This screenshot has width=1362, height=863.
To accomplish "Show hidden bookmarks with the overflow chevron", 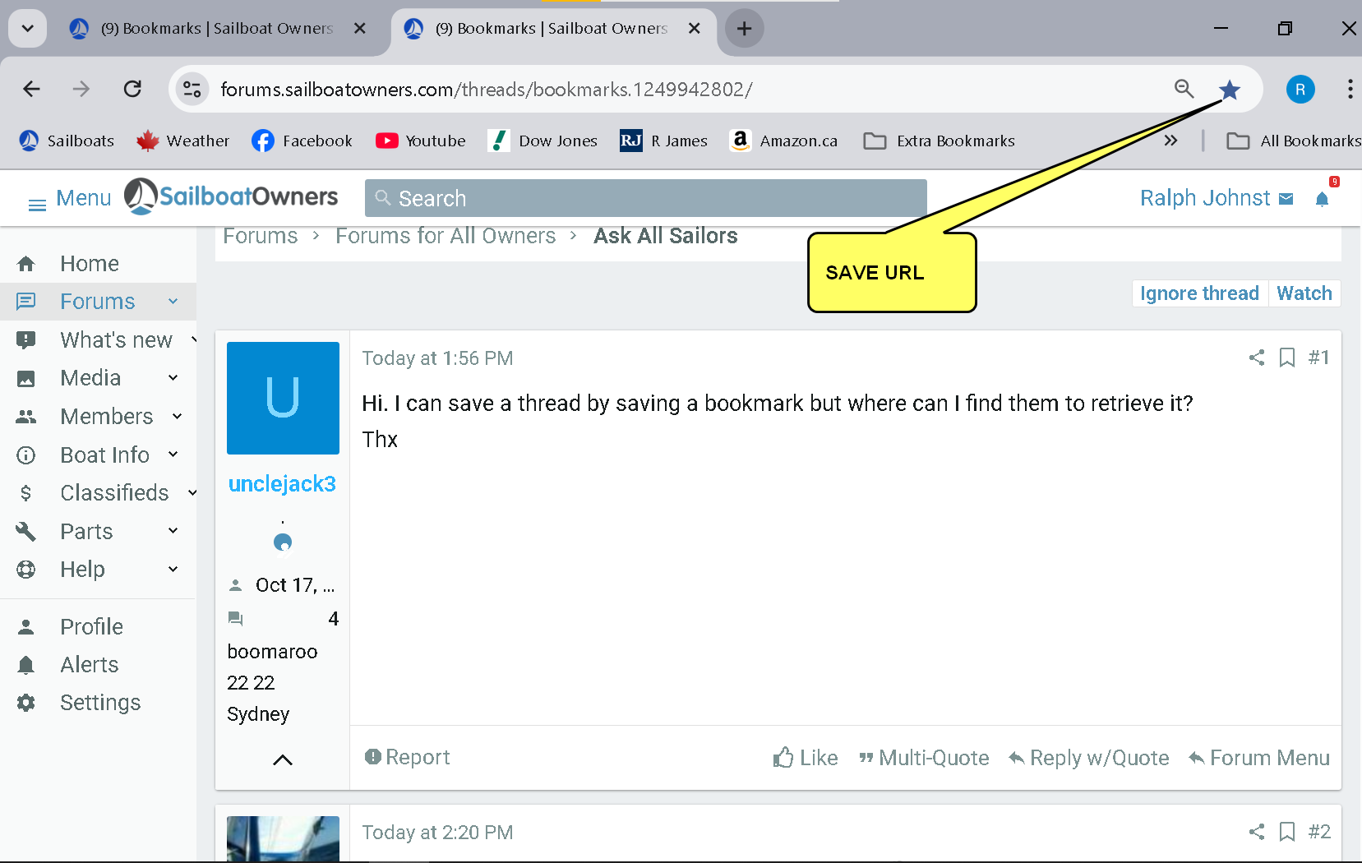I will click(x=1170, y=141).
